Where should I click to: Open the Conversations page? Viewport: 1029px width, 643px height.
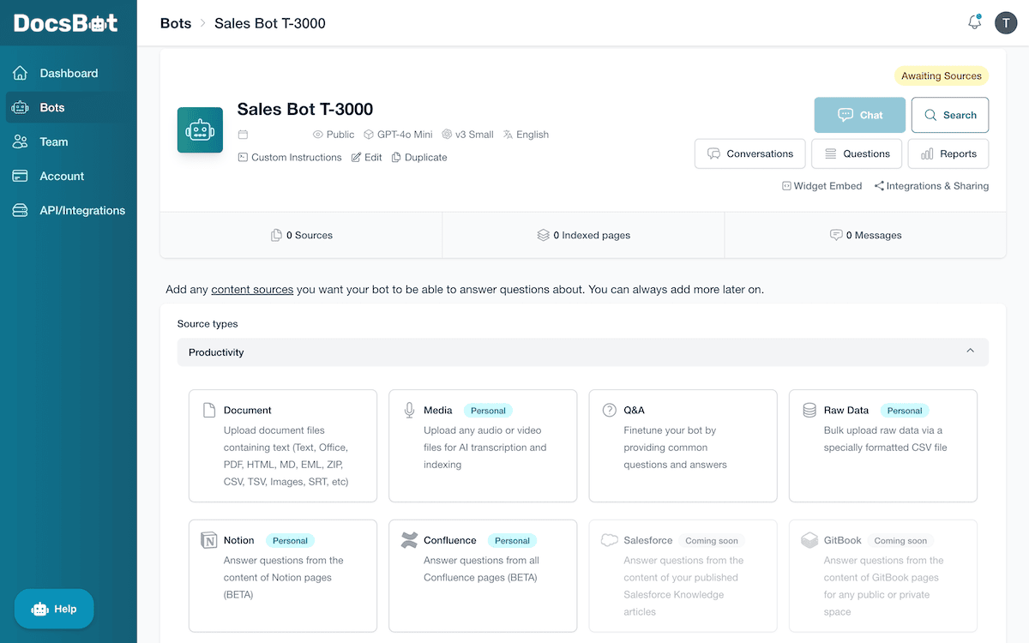click(x=750, y=154)
